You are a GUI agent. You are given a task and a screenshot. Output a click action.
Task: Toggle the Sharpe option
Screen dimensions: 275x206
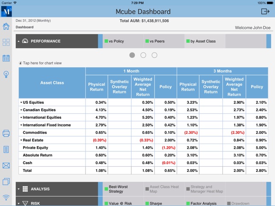154,203
